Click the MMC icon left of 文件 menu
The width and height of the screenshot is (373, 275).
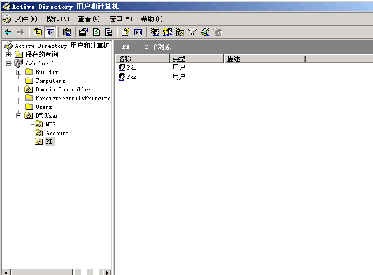click(7, 19)
